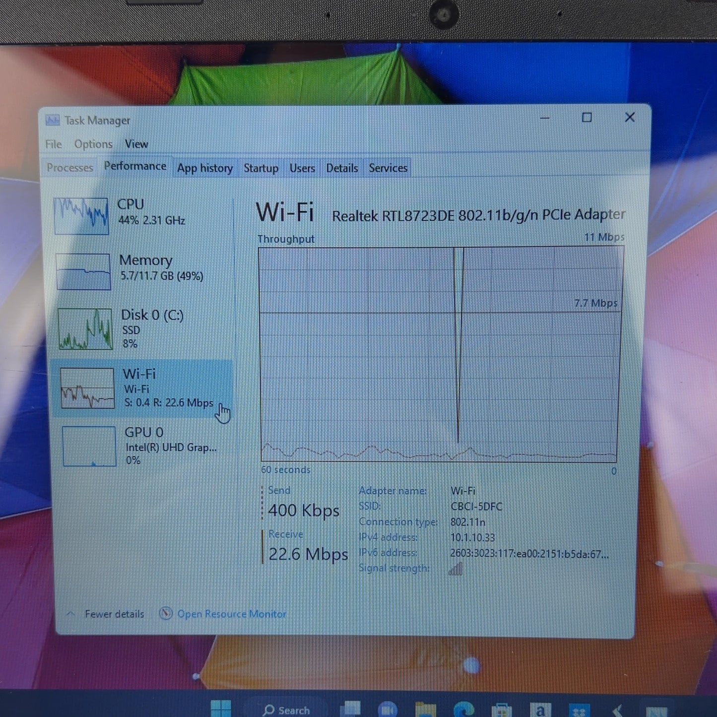The image size is (717, 717).
Task: Select the GPU 0 graph thumbnail
Action: click(x=89, y=446)
